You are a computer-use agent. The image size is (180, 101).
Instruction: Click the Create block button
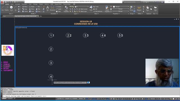click(96, 7)
